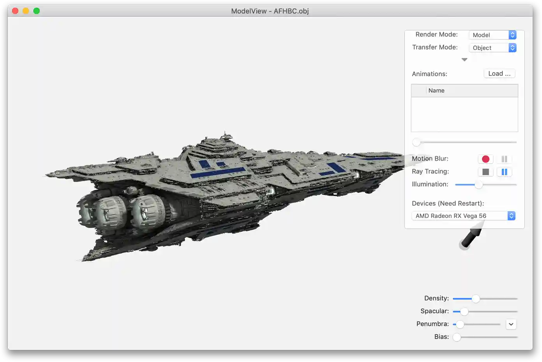This screenshot has height=362, width=542.
Task: Select the black light source spotlight icon
Action: (471, 238)
